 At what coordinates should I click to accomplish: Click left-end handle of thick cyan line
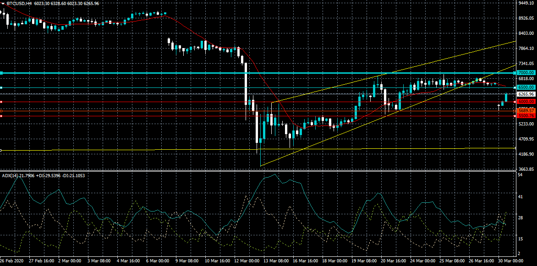pyautogui.click(x=1, y=73)
